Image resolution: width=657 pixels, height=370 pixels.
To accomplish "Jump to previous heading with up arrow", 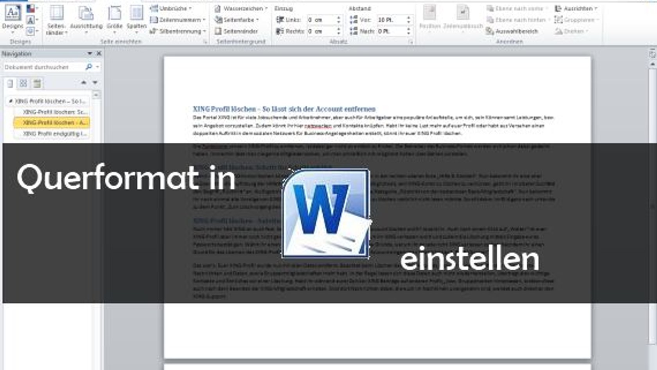I will click(83, 83).
